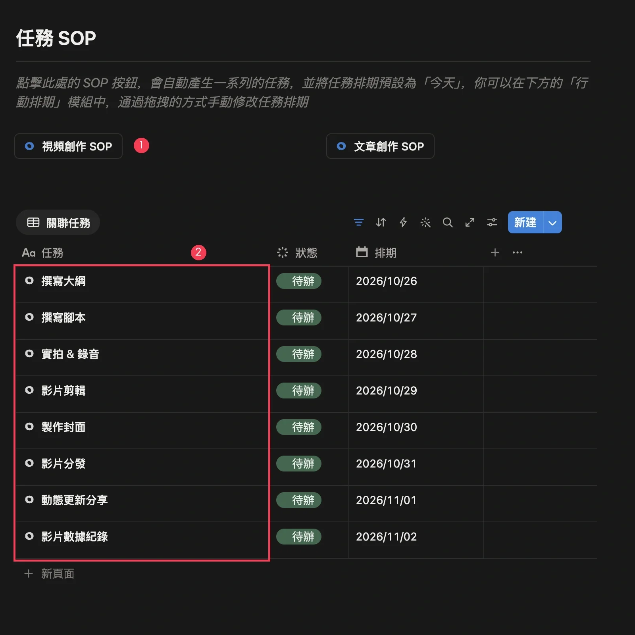Click the Aa icon in 任務 header
The height and width of the screenshot is (635, 635).
(29, 253)
